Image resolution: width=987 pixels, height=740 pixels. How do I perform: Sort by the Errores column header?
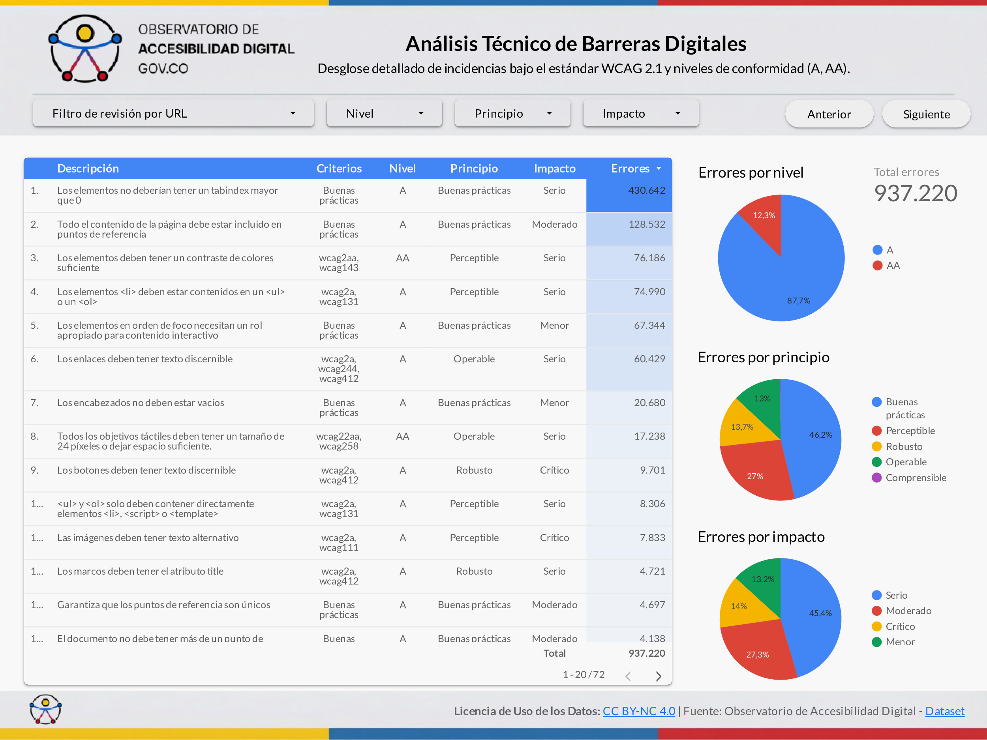click(x=630, y=168)
